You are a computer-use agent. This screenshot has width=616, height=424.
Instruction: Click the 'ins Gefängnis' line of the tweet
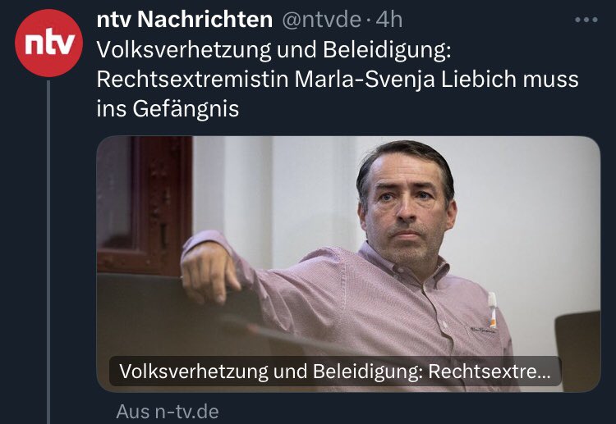[x=168, y=108]
